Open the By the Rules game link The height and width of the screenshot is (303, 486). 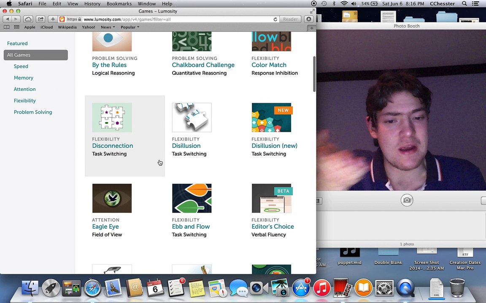[109, 65]
